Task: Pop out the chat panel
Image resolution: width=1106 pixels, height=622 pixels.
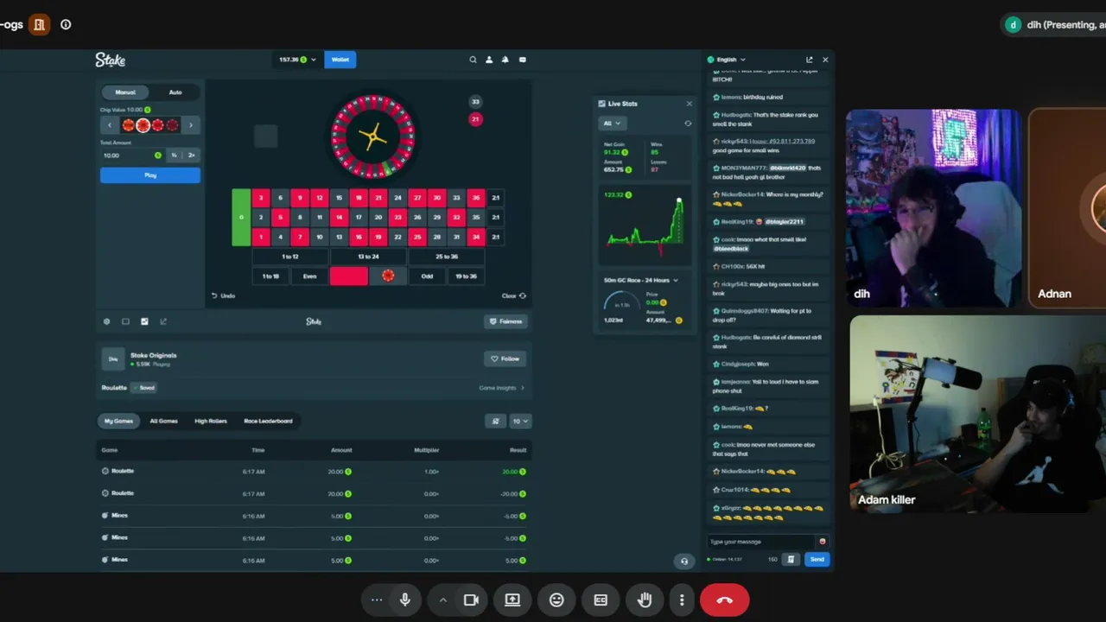Action: pyautogui.click(x=809, y=60)
